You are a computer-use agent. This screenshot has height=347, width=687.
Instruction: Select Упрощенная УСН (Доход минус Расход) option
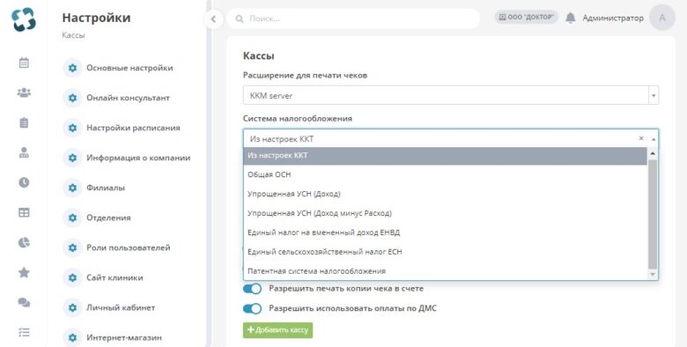point(445,213)
